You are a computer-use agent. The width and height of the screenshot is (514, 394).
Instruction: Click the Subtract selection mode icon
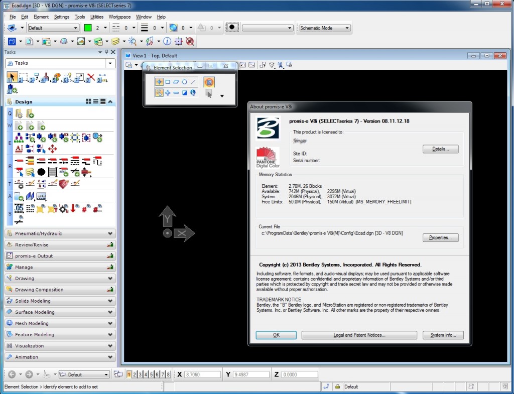click(176, 93)
